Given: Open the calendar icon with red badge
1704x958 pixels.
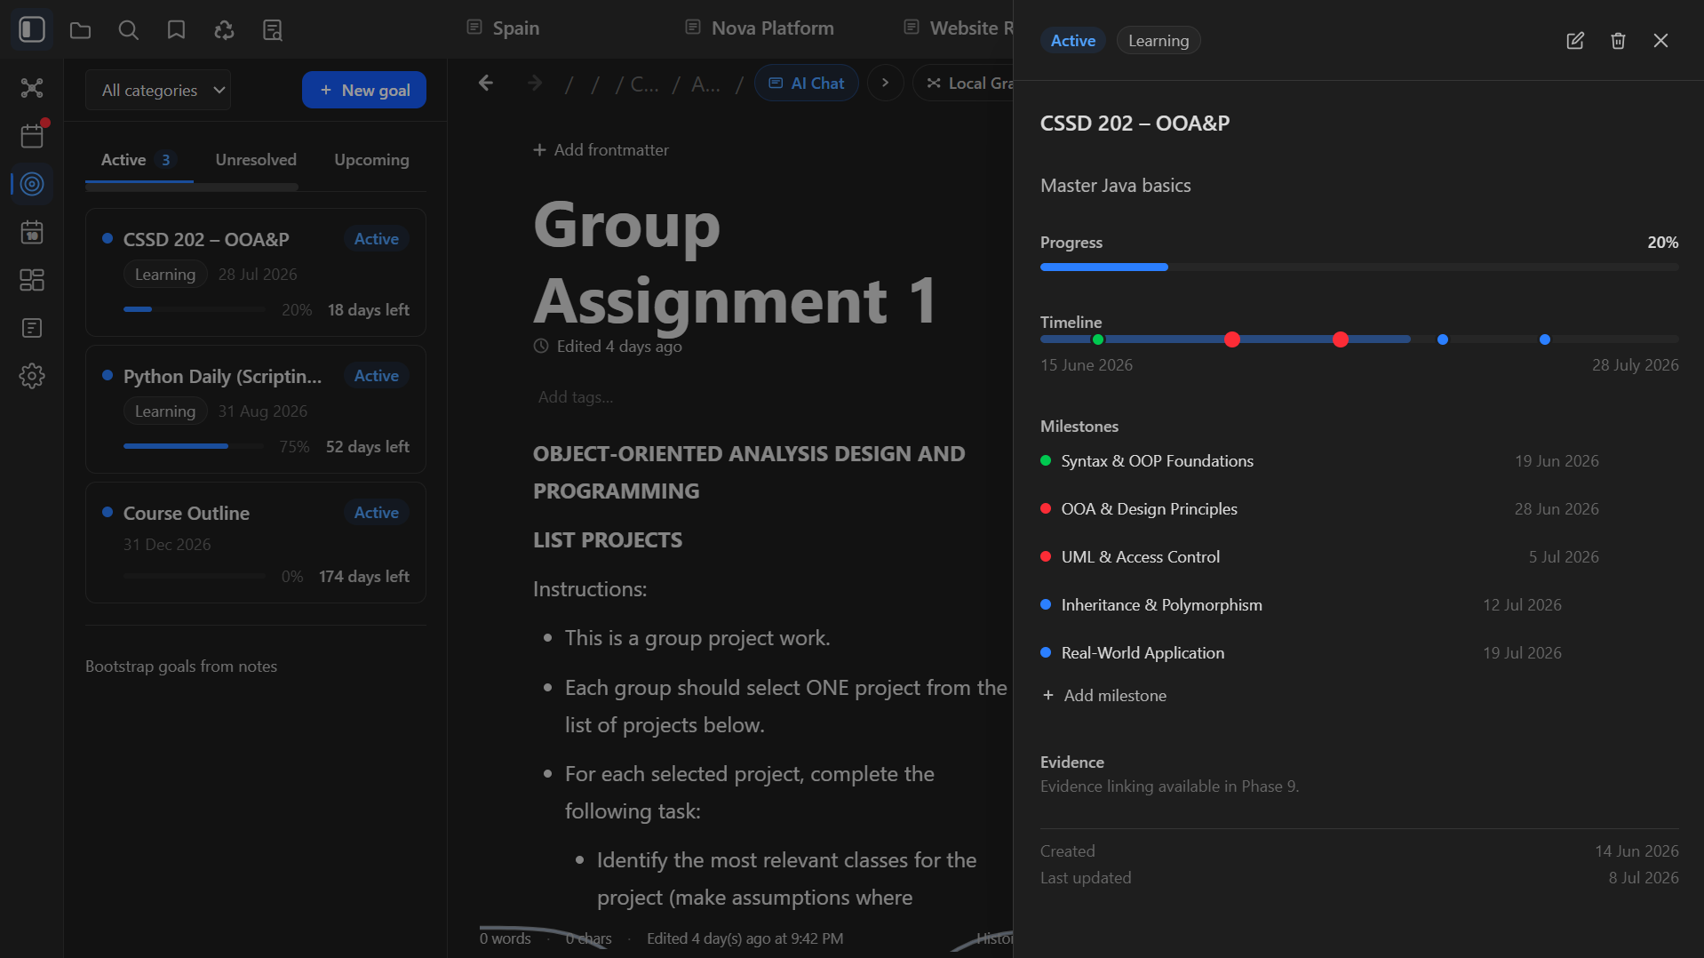Looking at the screenshot, I should (32, 136).
